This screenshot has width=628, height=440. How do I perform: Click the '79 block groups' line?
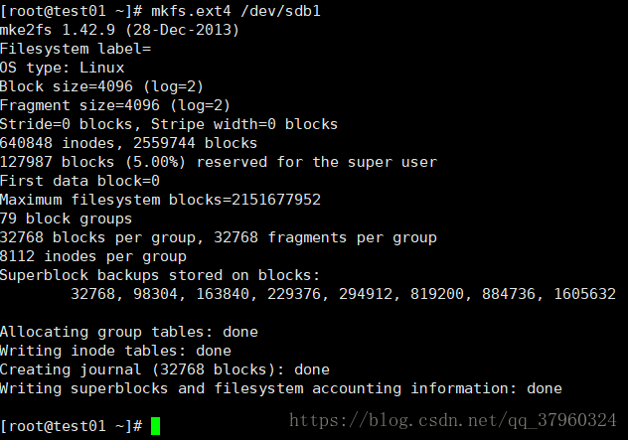tap(67, 219)
